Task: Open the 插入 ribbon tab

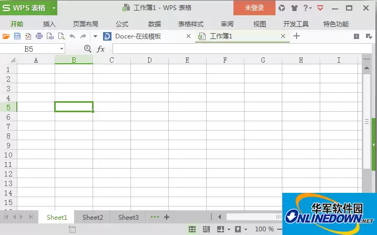Action: pyautogui.click(x=49, y=24)
